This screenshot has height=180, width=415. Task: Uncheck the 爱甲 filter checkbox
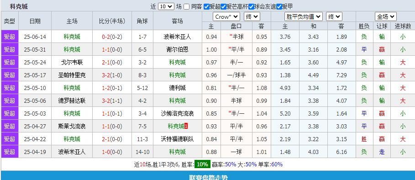(x=279, y=7)
